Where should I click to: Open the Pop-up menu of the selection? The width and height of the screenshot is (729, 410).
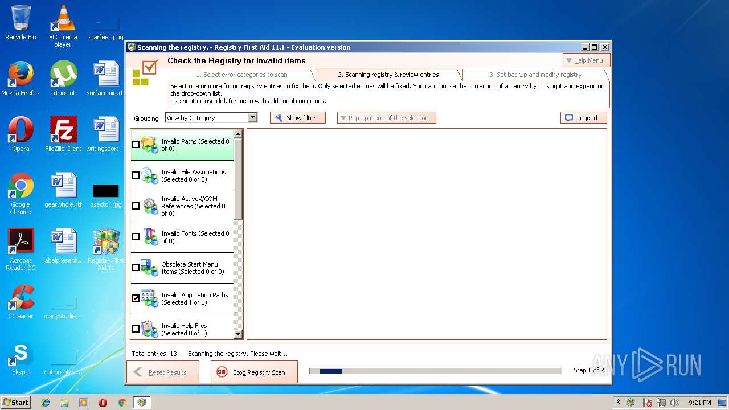tap(387, 118)
